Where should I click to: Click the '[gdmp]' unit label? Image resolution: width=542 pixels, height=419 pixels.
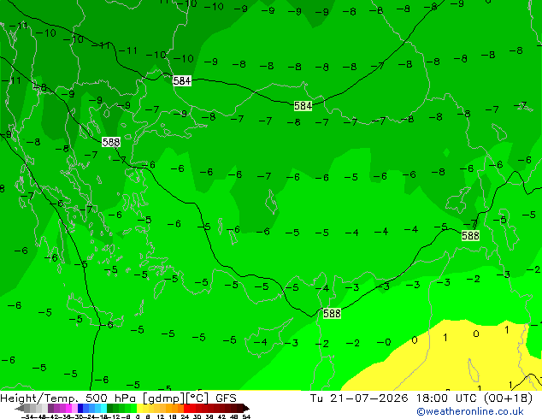[x=164, y=398]
